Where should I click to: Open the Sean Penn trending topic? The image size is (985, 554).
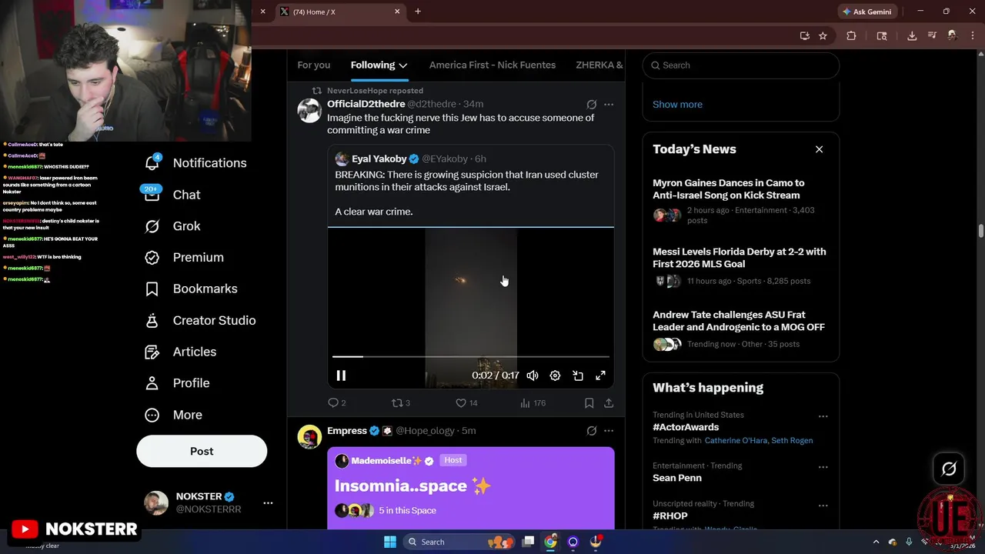(x=677, y=478)
